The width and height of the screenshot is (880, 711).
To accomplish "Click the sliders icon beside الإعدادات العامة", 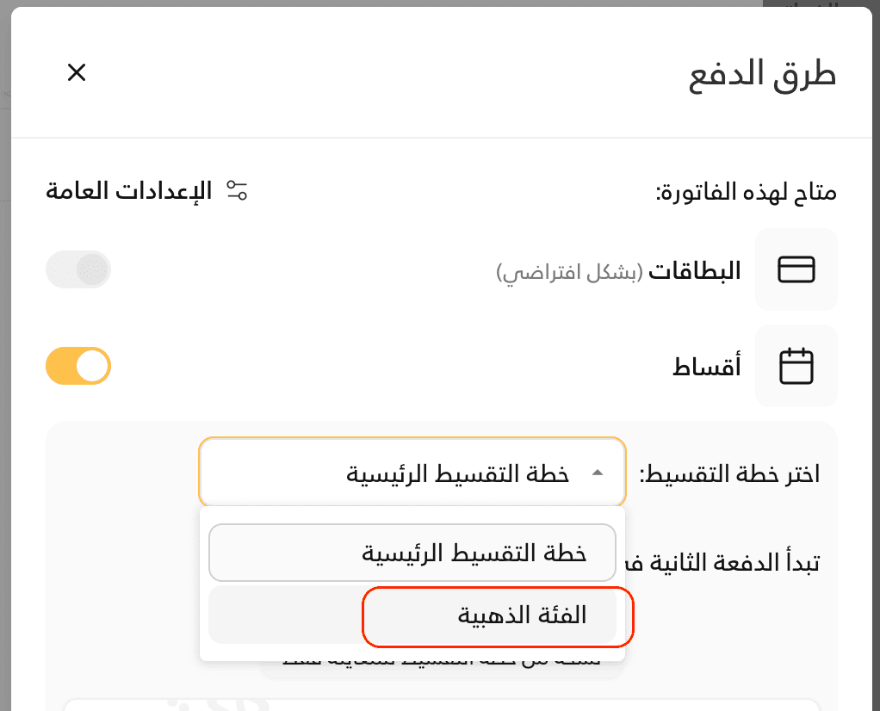I will [x=237, y=190].
